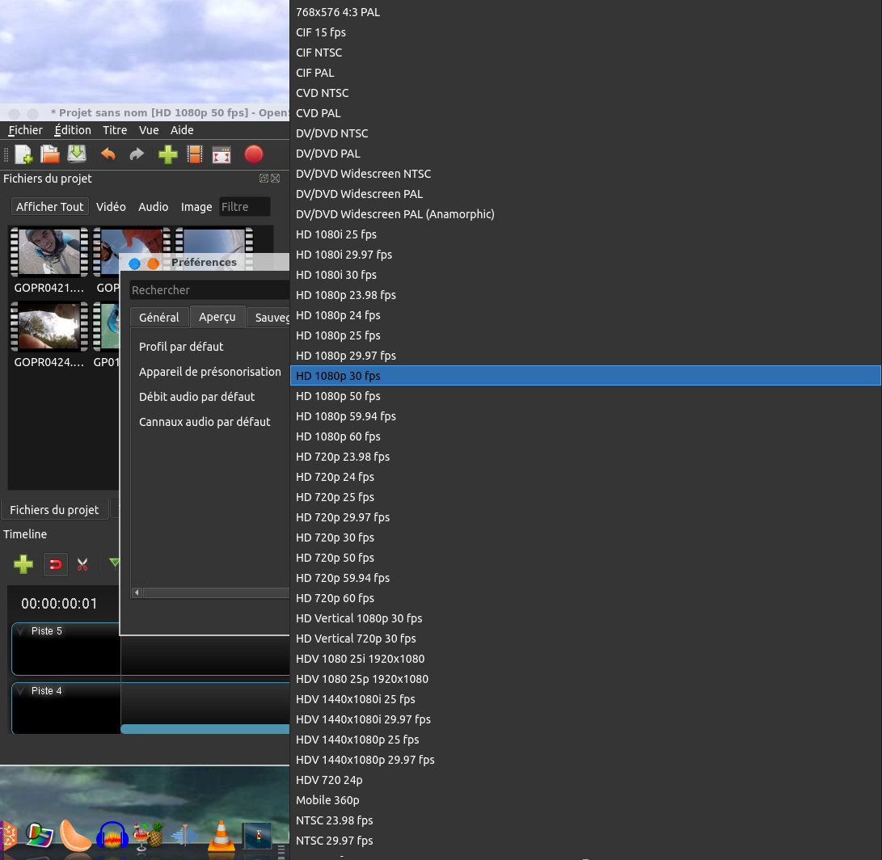Add a track with timeline plus icon
The image size is (882, 860).
[23, 564]
